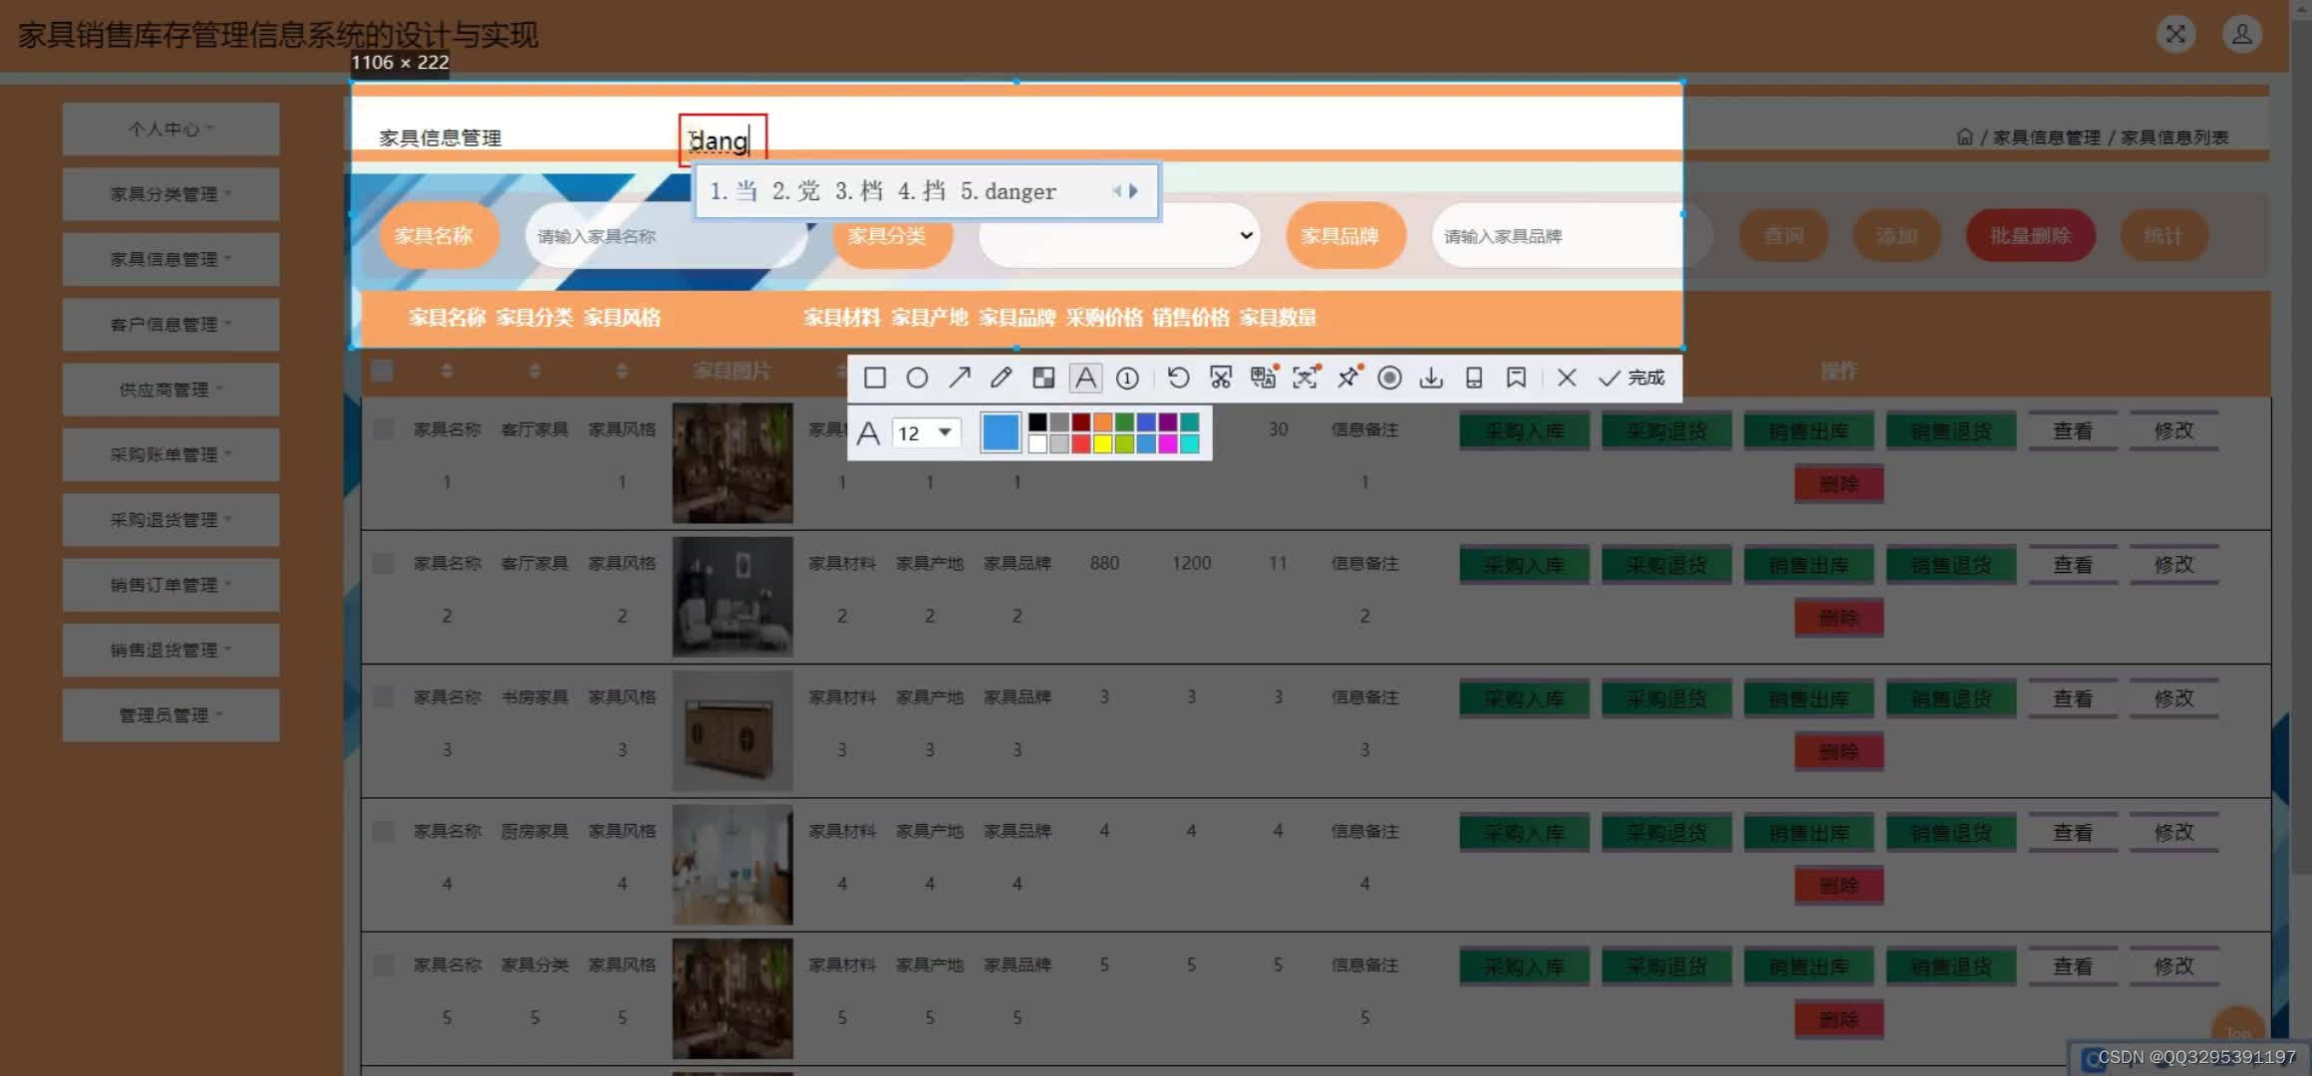Open the 销售退货管理 sidebar menu
The image size is (2312, 1076).
(x=170, y=650)
